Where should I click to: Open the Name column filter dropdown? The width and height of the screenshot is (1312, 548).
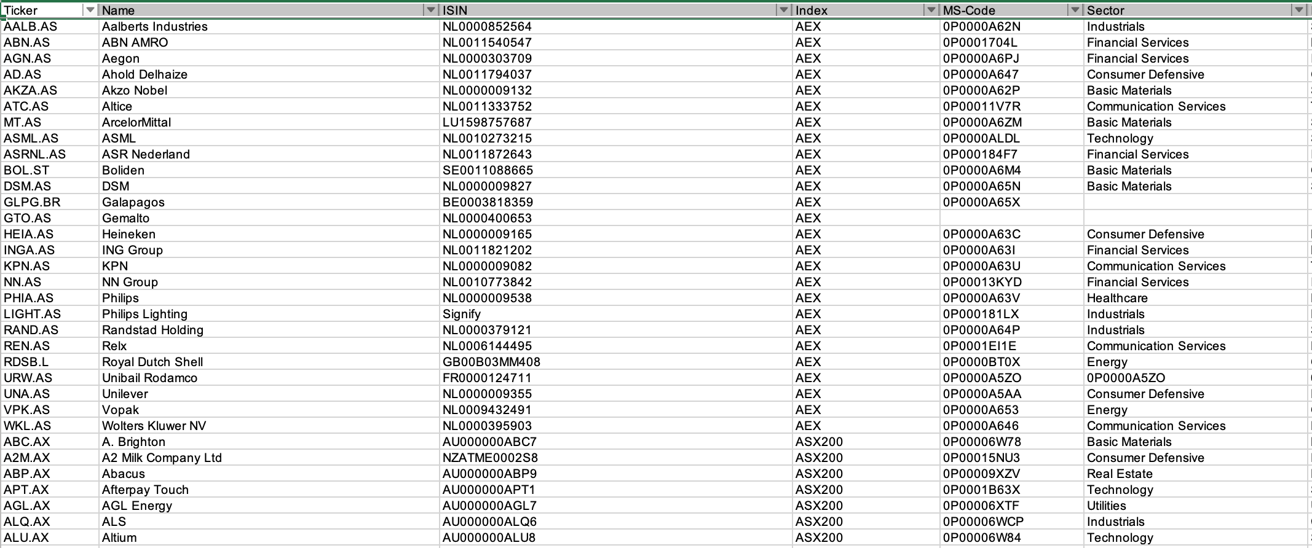point(431,10)
